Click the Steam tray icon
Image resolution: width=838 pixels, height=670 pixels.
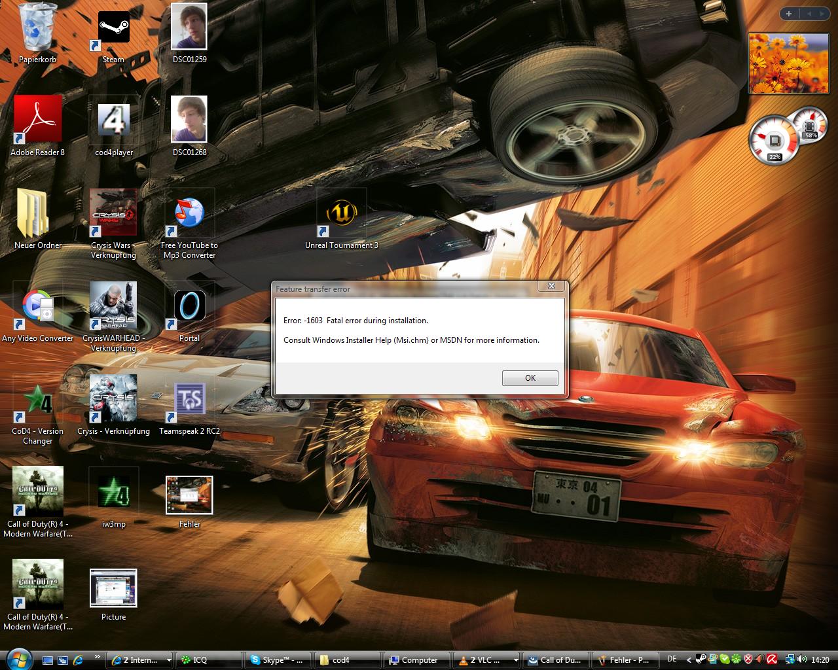click(x=701, y=660)
